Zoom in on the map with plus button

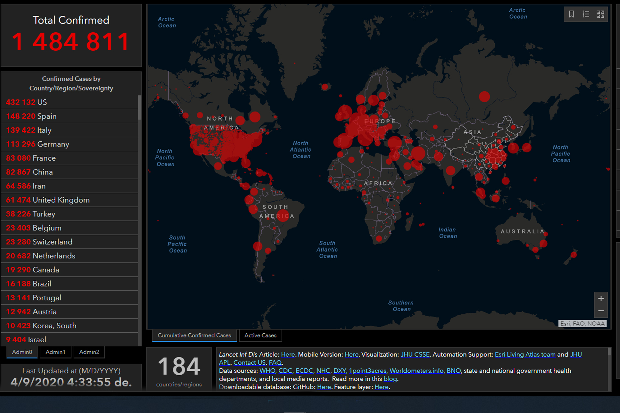(x=601, y=299)
